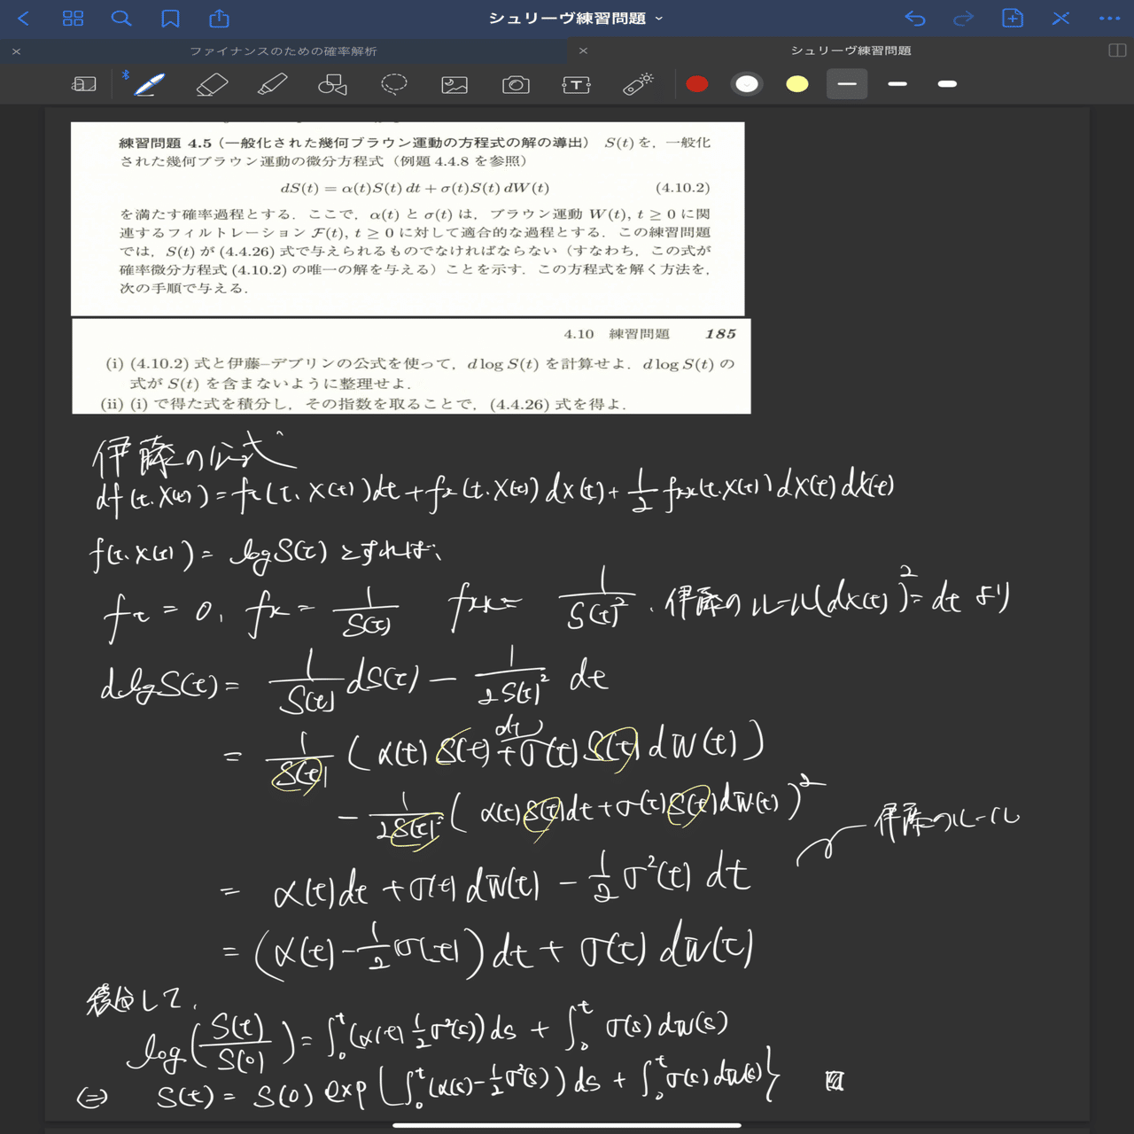Image resolution: width=1134 pixels, height=1134 pixels.
Task: Select the Highlighter tool
Action: (x=272, y=84)
